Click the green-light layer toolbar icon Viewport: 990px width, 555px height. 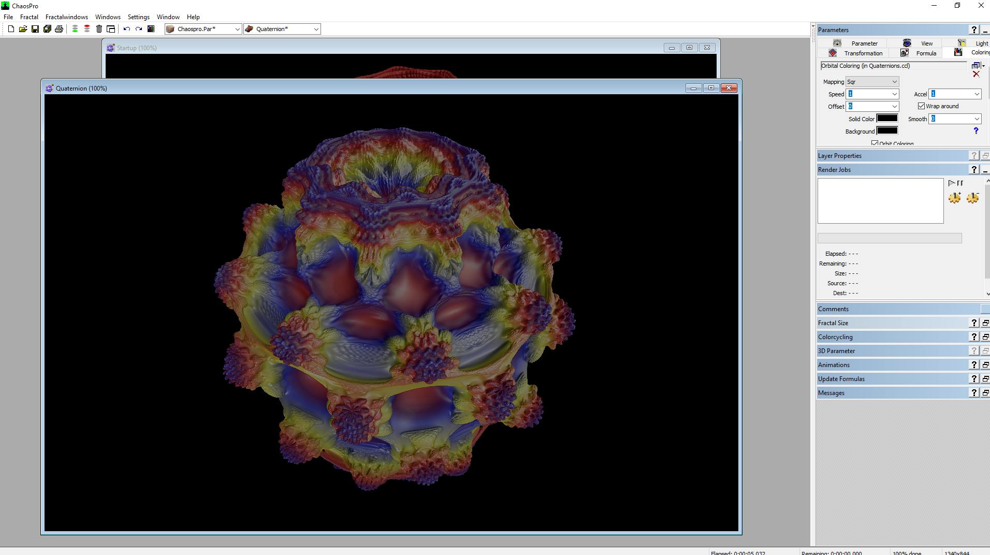(75, 29)
